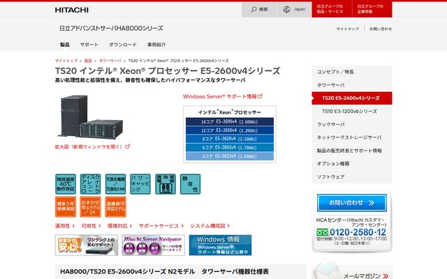The image size is (447, 279).
Task: Click the 高効率電源 80 PLUS icon
Action: coord(166,184)
